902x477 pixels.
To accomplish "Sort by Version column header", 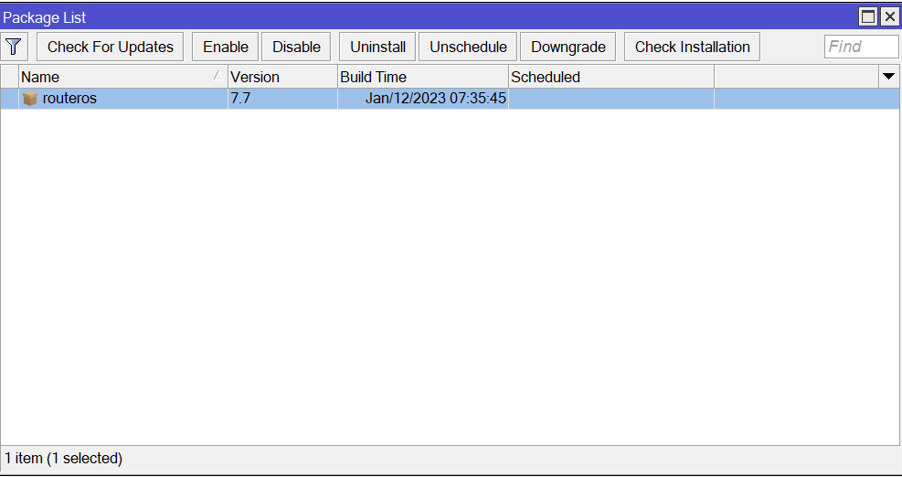I will 281,77.
